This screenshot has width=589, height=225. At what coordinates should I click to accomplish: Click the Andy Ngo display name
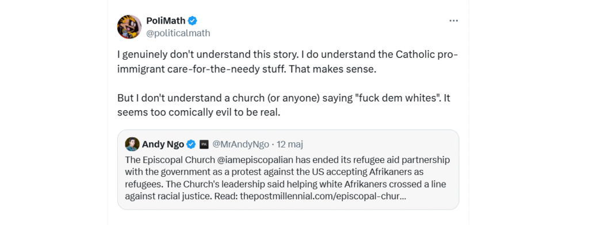(x=163, y=144)
